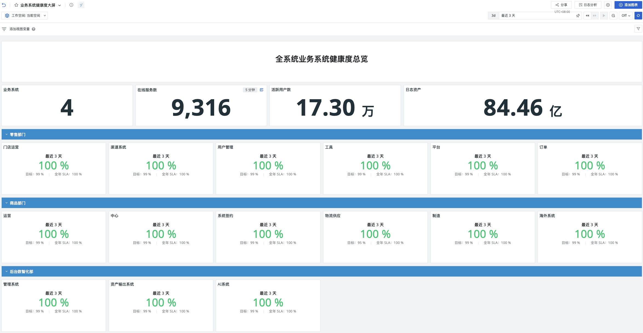Click the magic wand icon

[81, 5]
